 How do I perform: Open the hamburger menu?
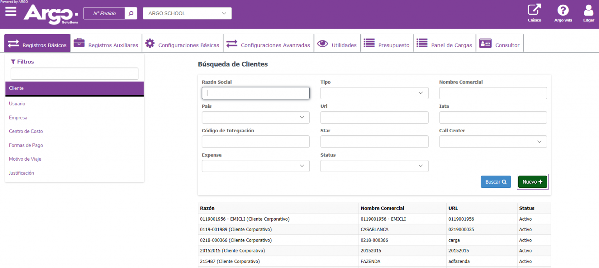(x=10, y=12)
